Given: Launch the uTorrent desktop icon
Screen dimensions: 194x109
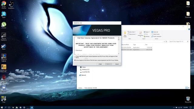Looking at the screenshot, I should [4, 25].
